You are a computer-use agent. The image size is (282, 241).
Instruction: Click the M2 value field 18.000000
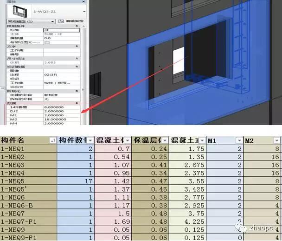point(60,119)
